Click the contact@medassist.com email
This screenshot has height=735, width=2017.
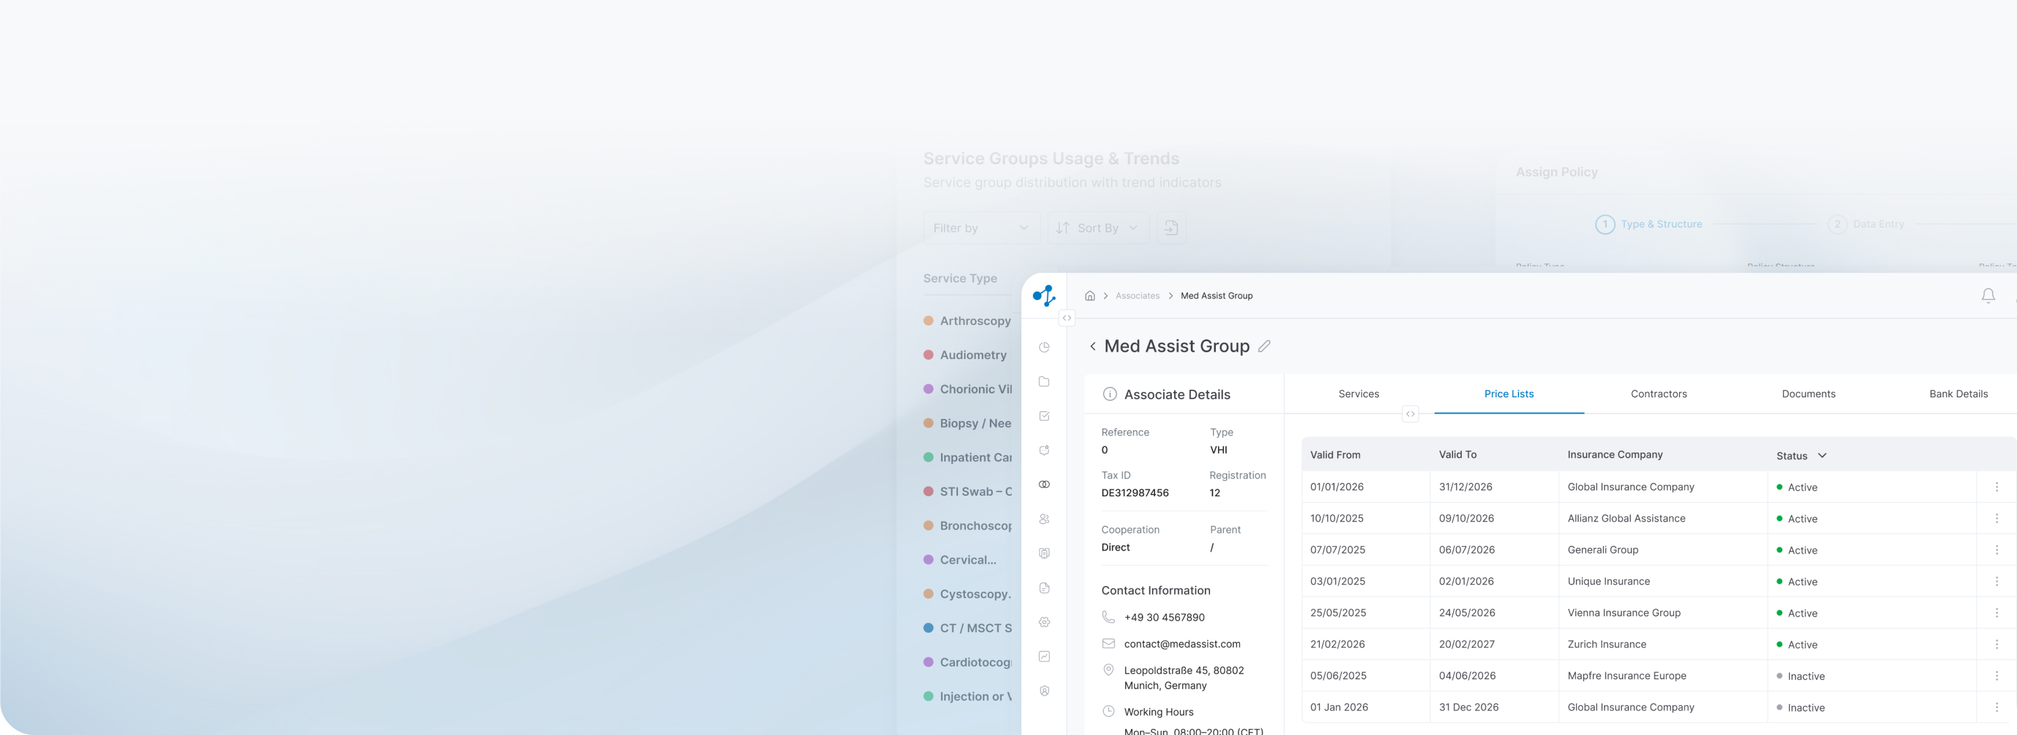tap(1181, 644)
